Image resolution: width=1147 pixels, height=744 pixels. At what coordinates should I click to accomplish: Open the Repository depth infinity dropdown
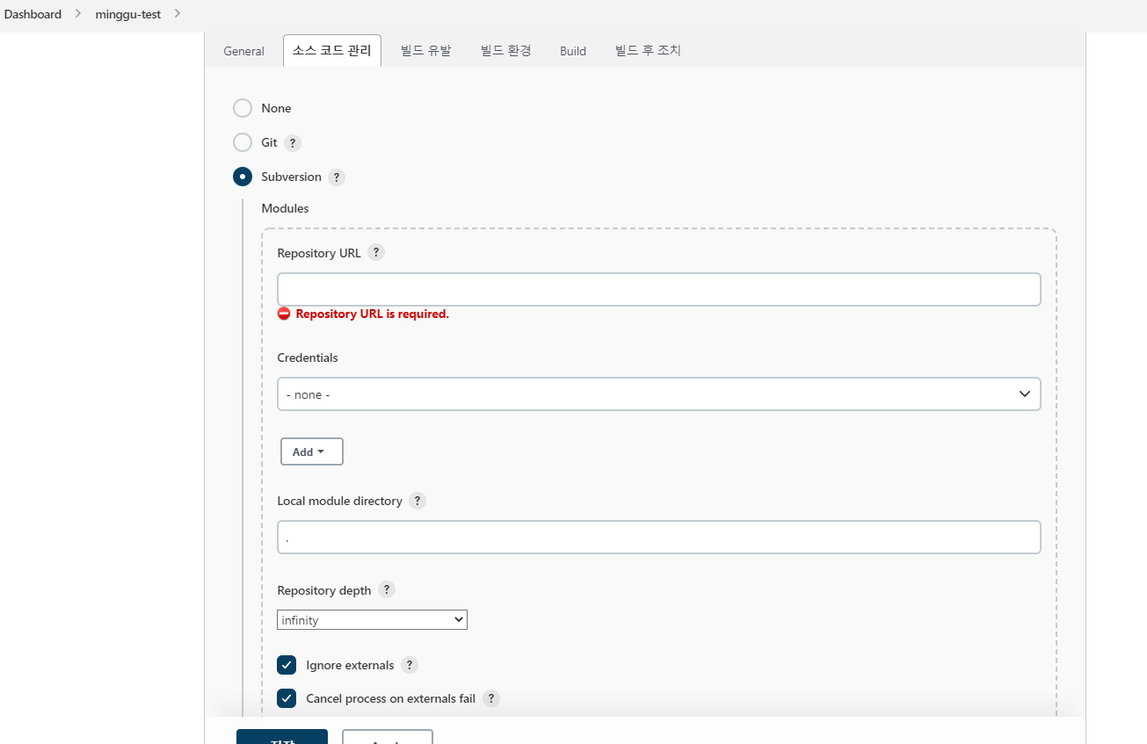[372, 620]
